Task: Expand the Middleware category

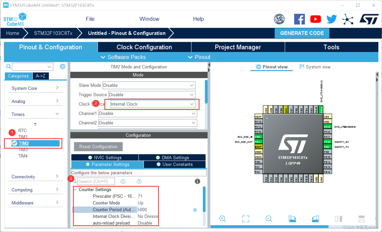Action: [35, 203]
